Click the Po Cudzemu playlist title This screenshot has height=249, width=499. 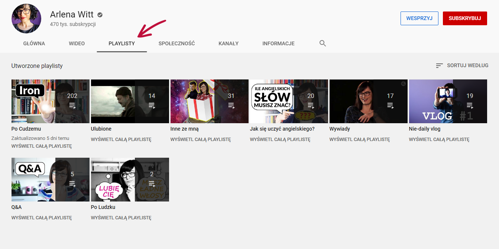click(26, 129)
